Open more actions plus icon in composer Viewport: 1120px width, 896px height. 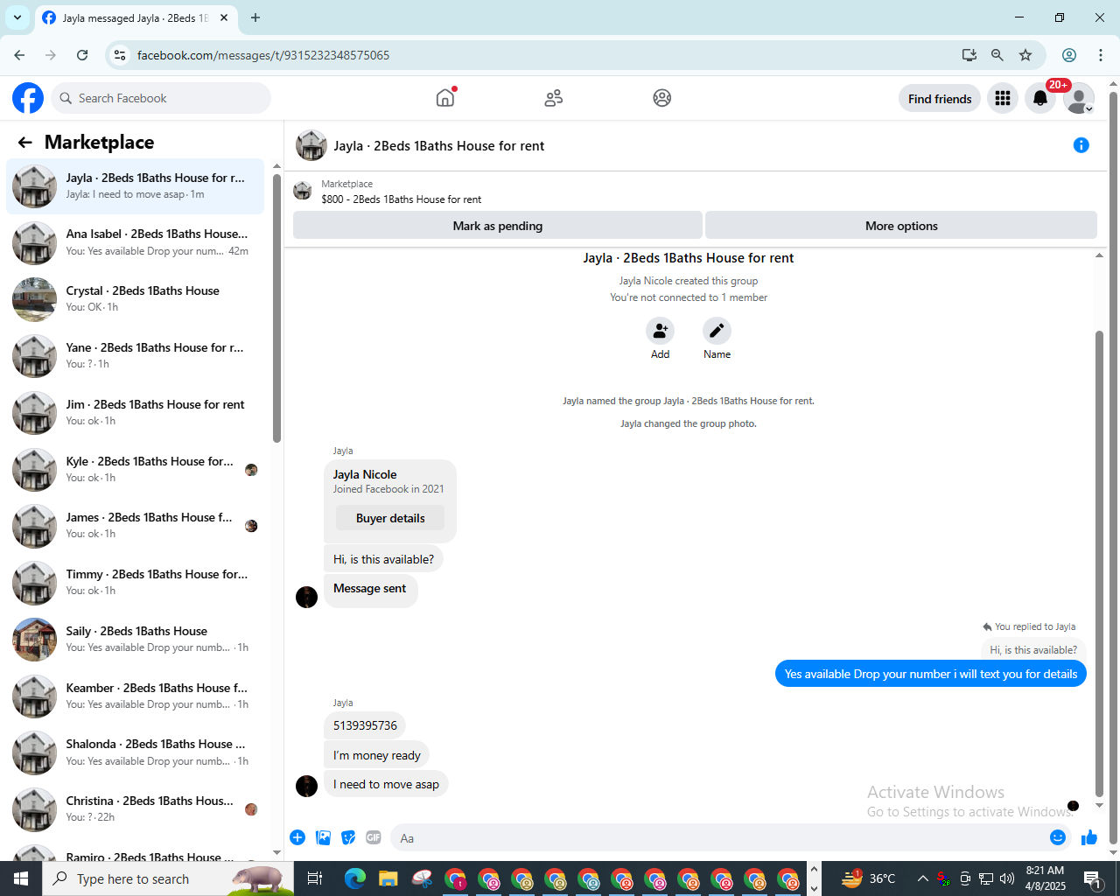[x=297, y=837]
